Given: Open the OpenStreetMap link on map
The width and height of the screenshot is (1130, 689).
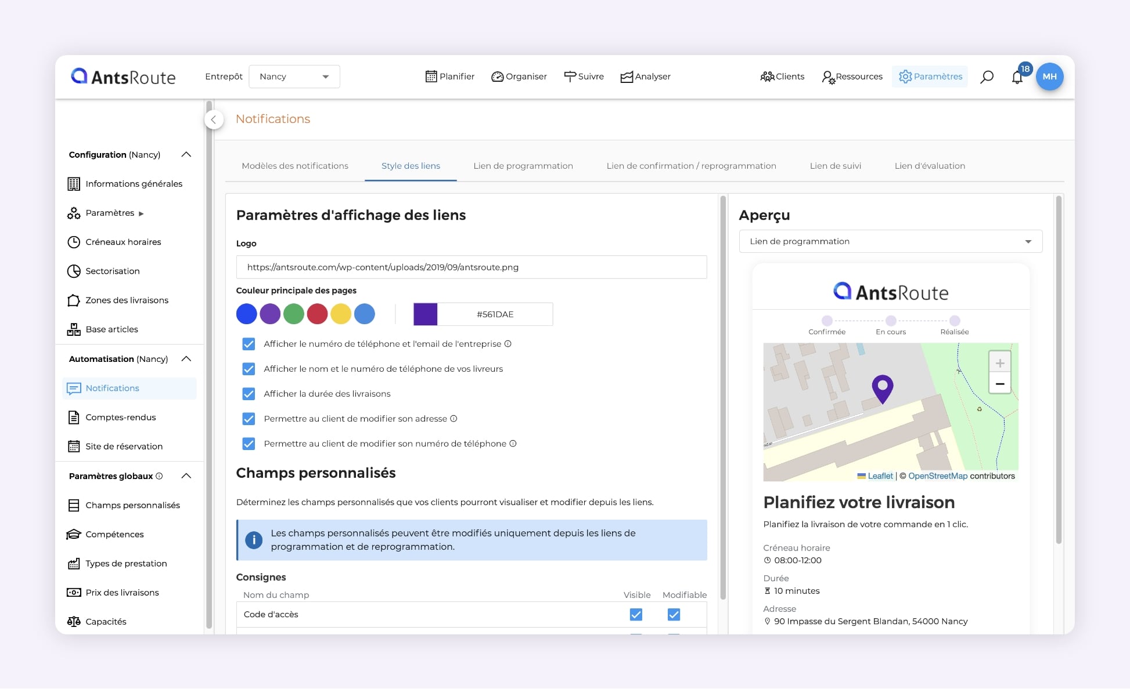Looking at the screenshot, I should point(937,476).
